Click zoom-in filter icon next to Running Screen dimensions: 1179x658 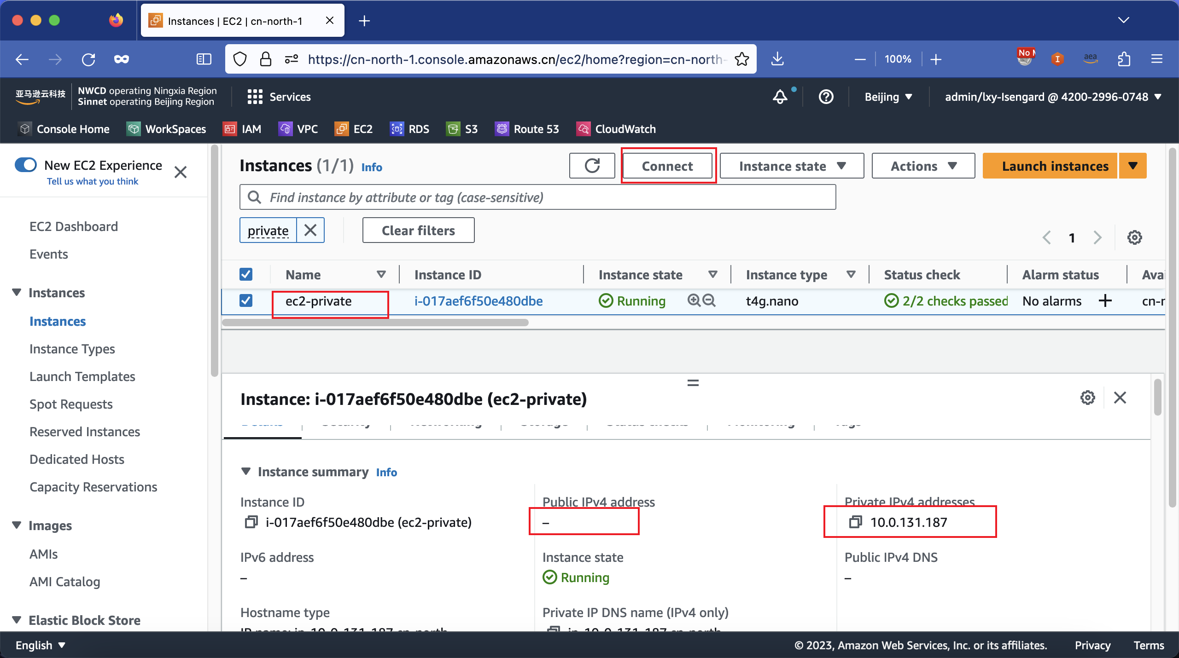[x=694, y=300]
